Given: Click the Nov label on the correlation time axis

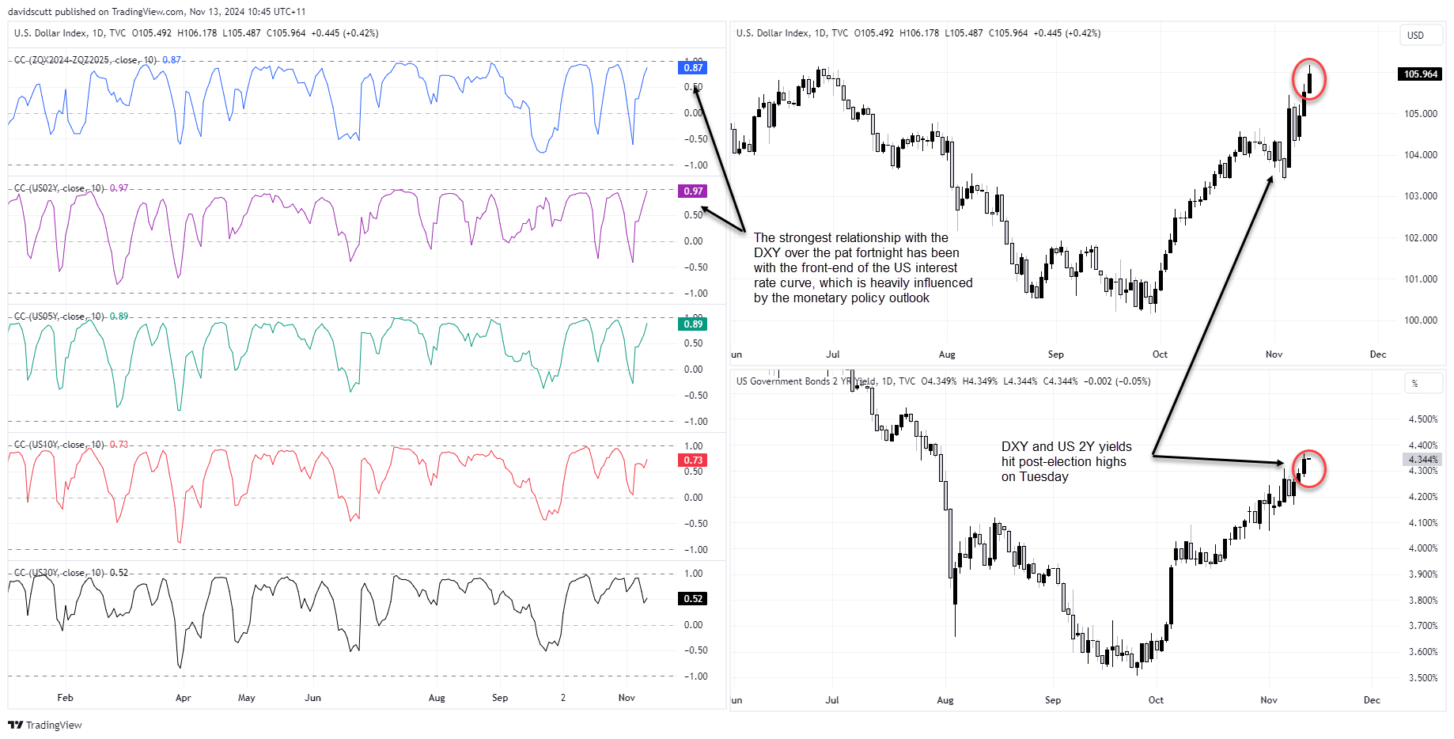Looking at the screenshot, I should [627, 698].
